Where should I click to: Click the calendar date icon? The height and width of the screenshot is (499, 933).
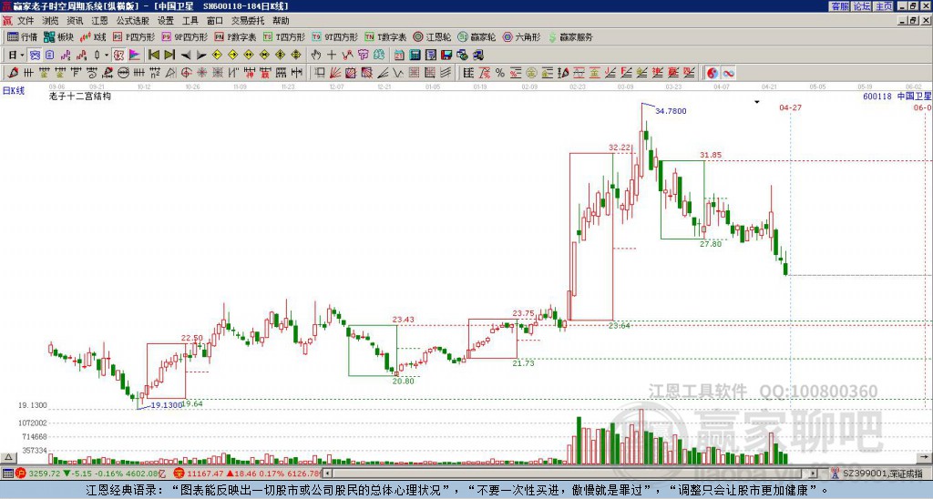click(399, 55)
